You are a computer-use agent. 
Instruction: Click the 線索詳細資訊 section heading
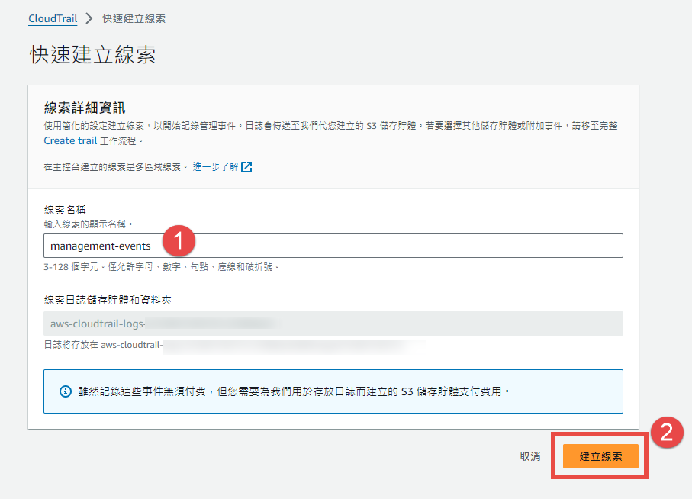pos(84,108)
